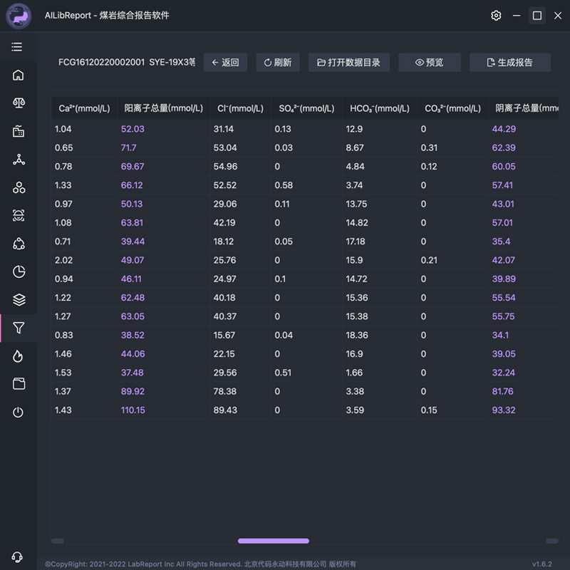
Task: Click the 阴离子总量 column header
Action: tap(524, 108)
